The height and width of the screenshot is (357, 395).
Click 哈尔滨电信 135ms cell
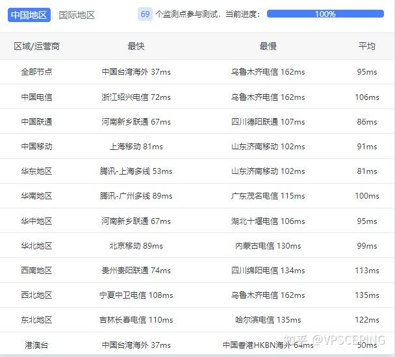tap(268, 320)
